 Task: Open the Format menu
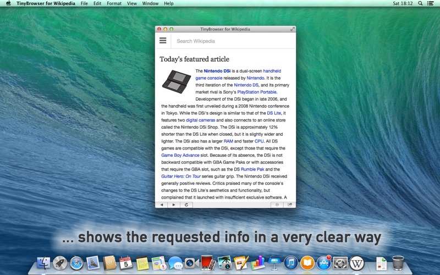click(114, 3)
